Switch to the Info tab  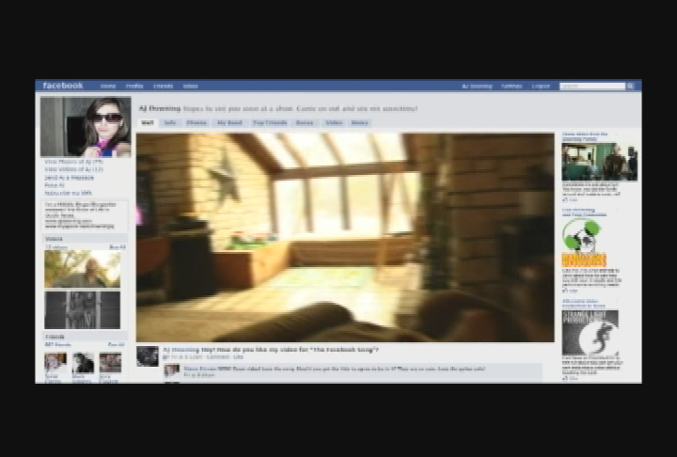[170, 122]
